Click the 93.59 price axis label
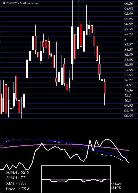The height and width of the screenshot is (193, 138). click(x=129, y=14)
